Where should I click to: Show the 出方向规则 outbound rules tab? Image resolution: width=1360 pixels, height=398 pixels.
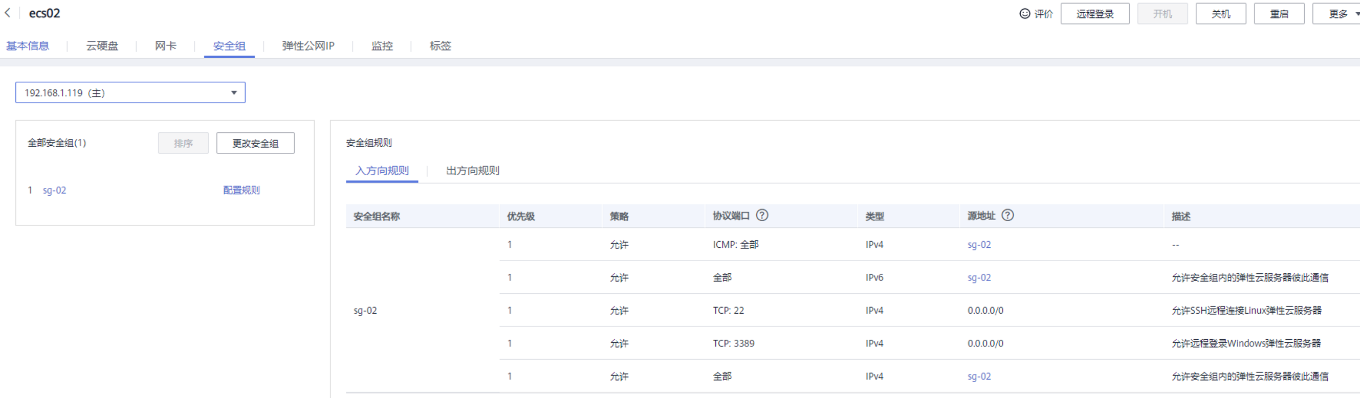[x=472, y=171]
